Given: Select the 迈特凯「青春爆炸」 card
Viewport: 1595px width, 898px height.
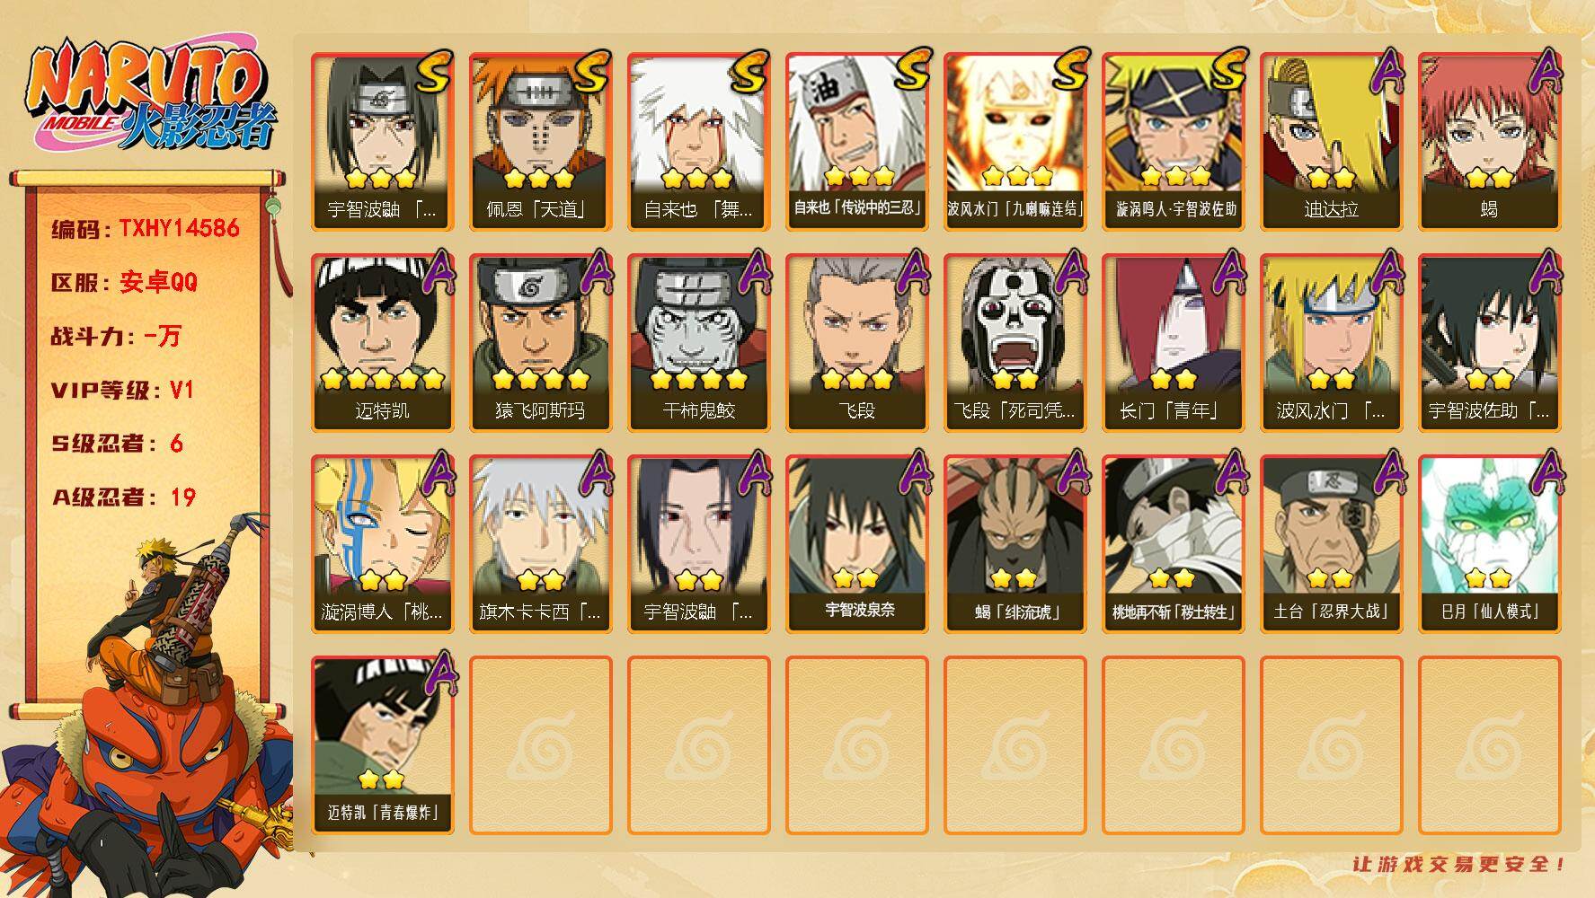Looking at the screenshot, I should (382, 745).
